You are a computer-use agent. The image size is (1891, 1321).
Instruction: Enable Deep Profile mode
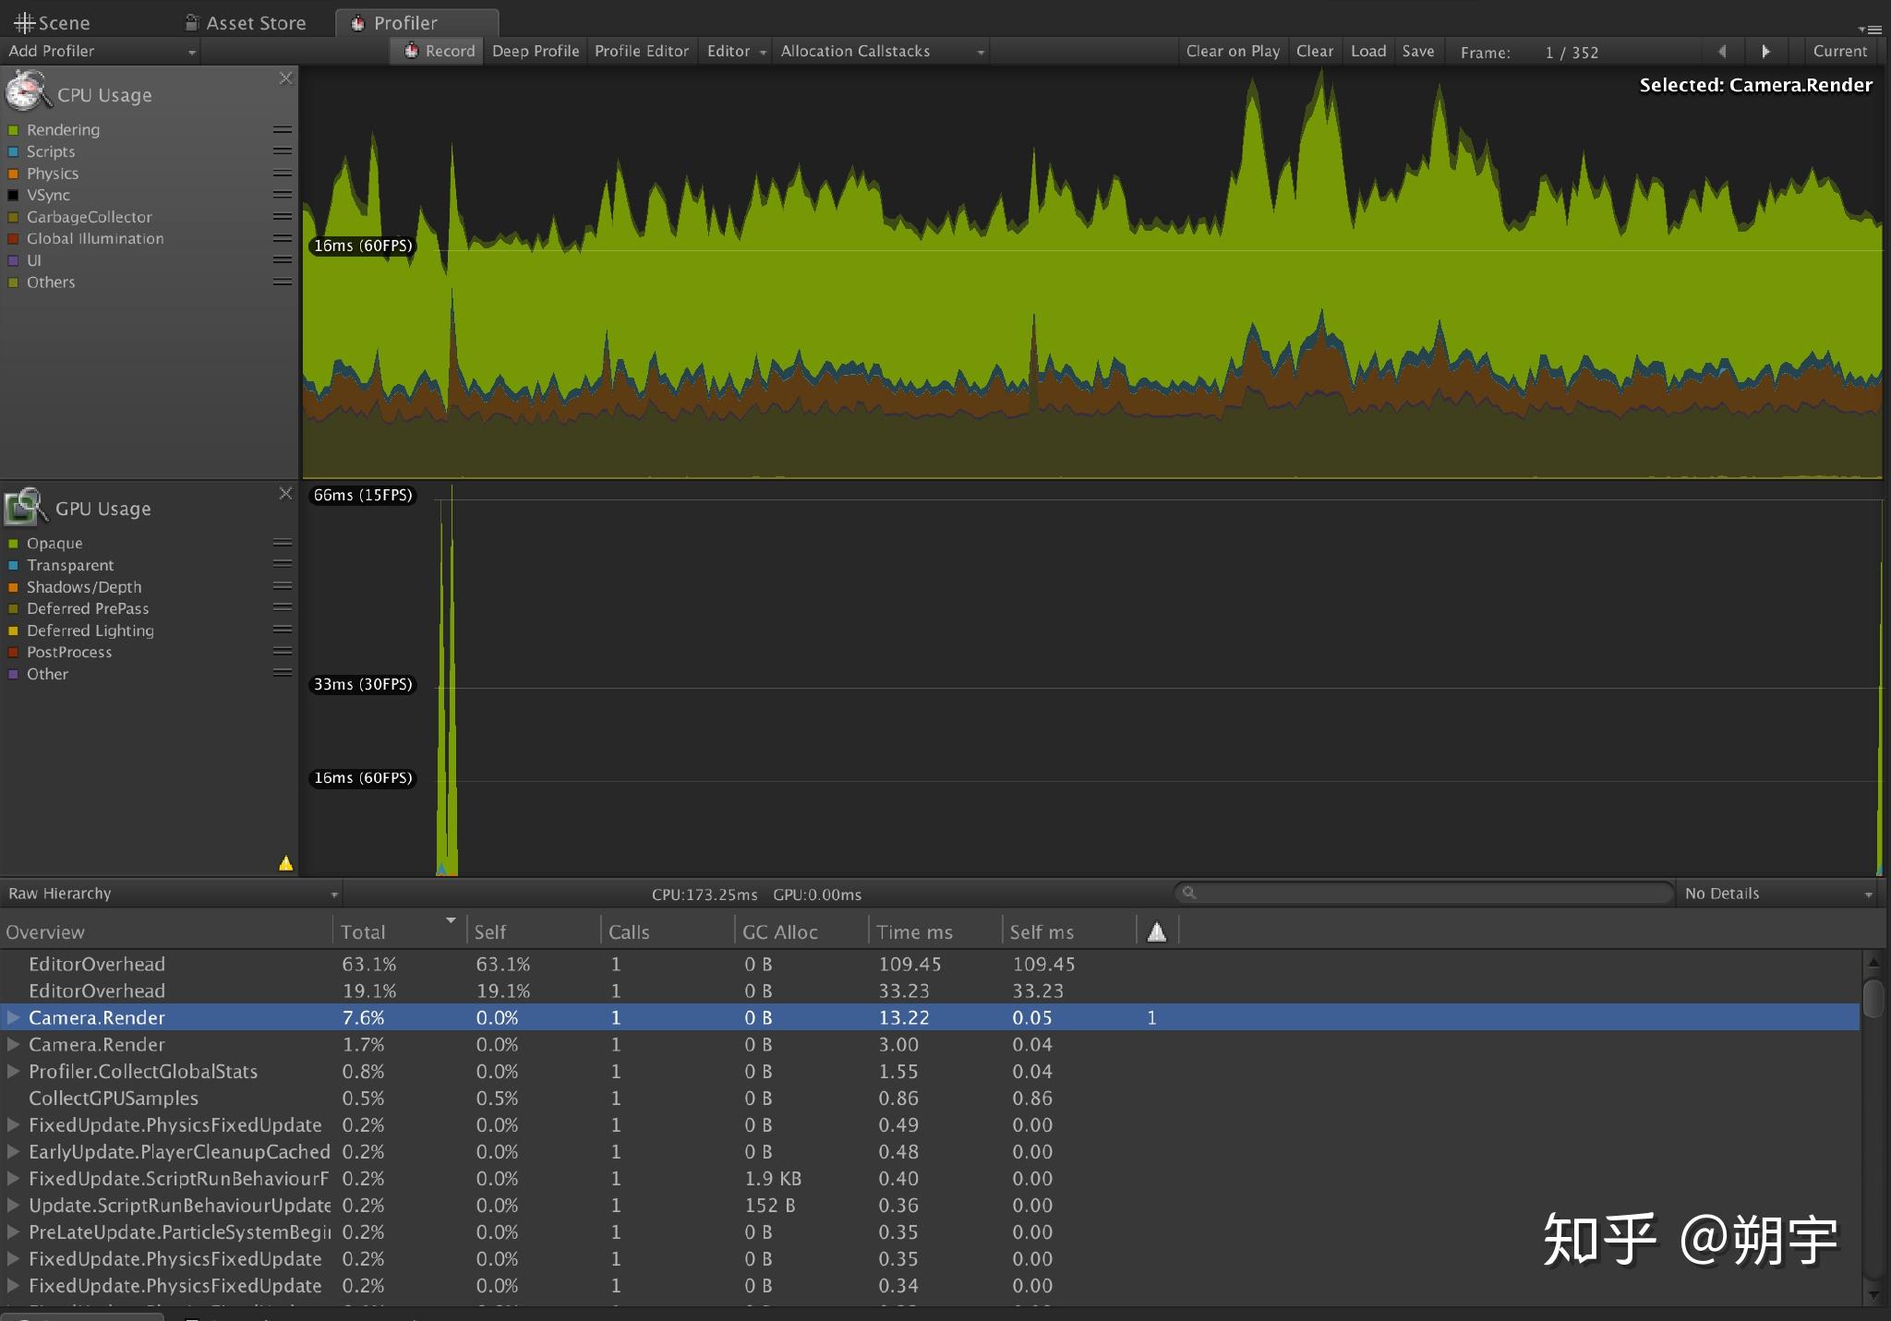click(536, 52)
